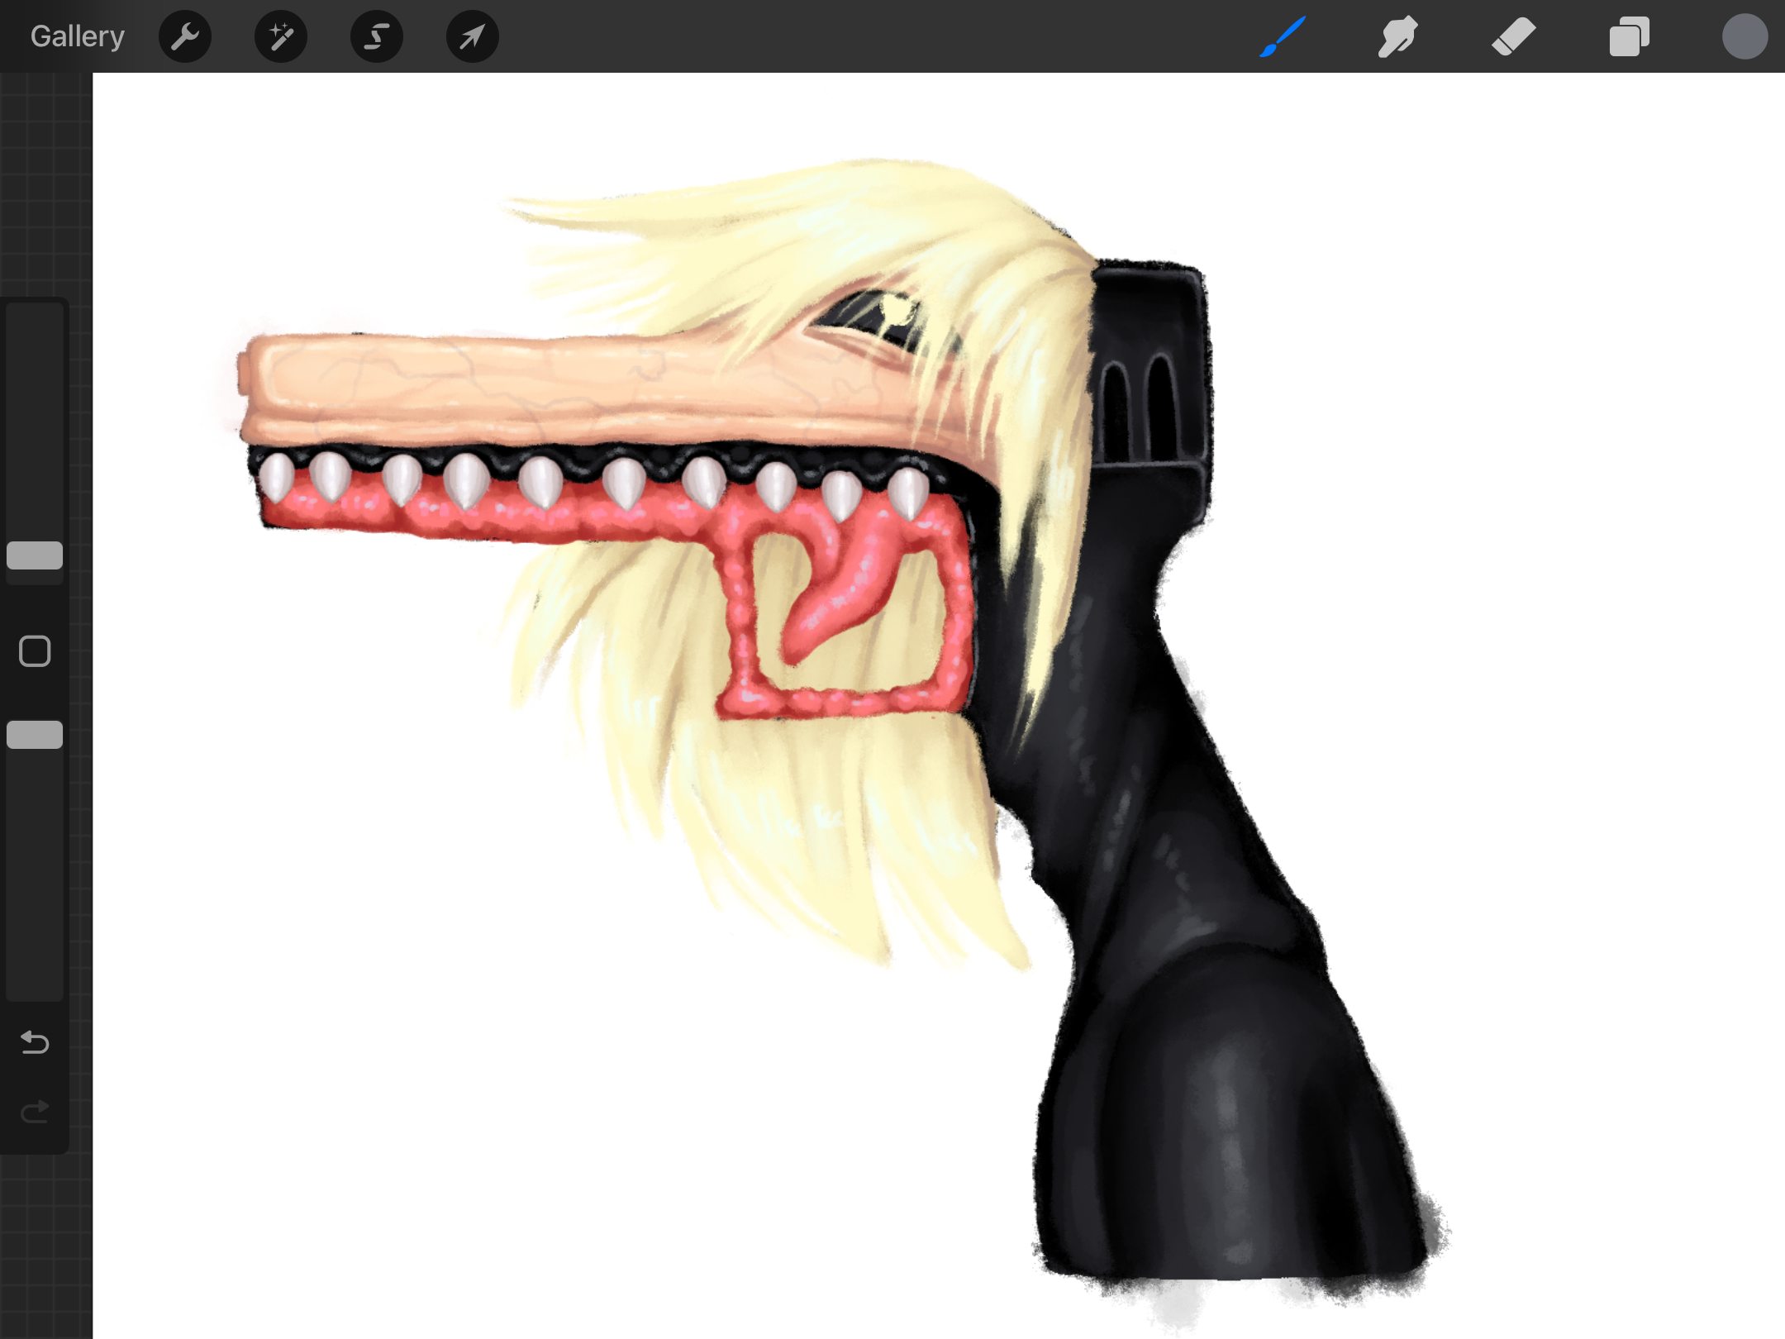Return to the Gallery

click(78, 36)
